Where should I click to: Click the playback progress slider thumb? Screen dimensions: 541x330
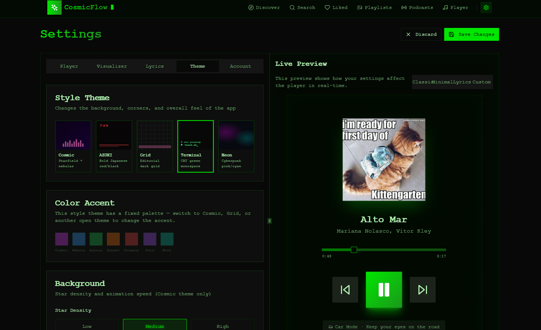click(x=354, y=250)
